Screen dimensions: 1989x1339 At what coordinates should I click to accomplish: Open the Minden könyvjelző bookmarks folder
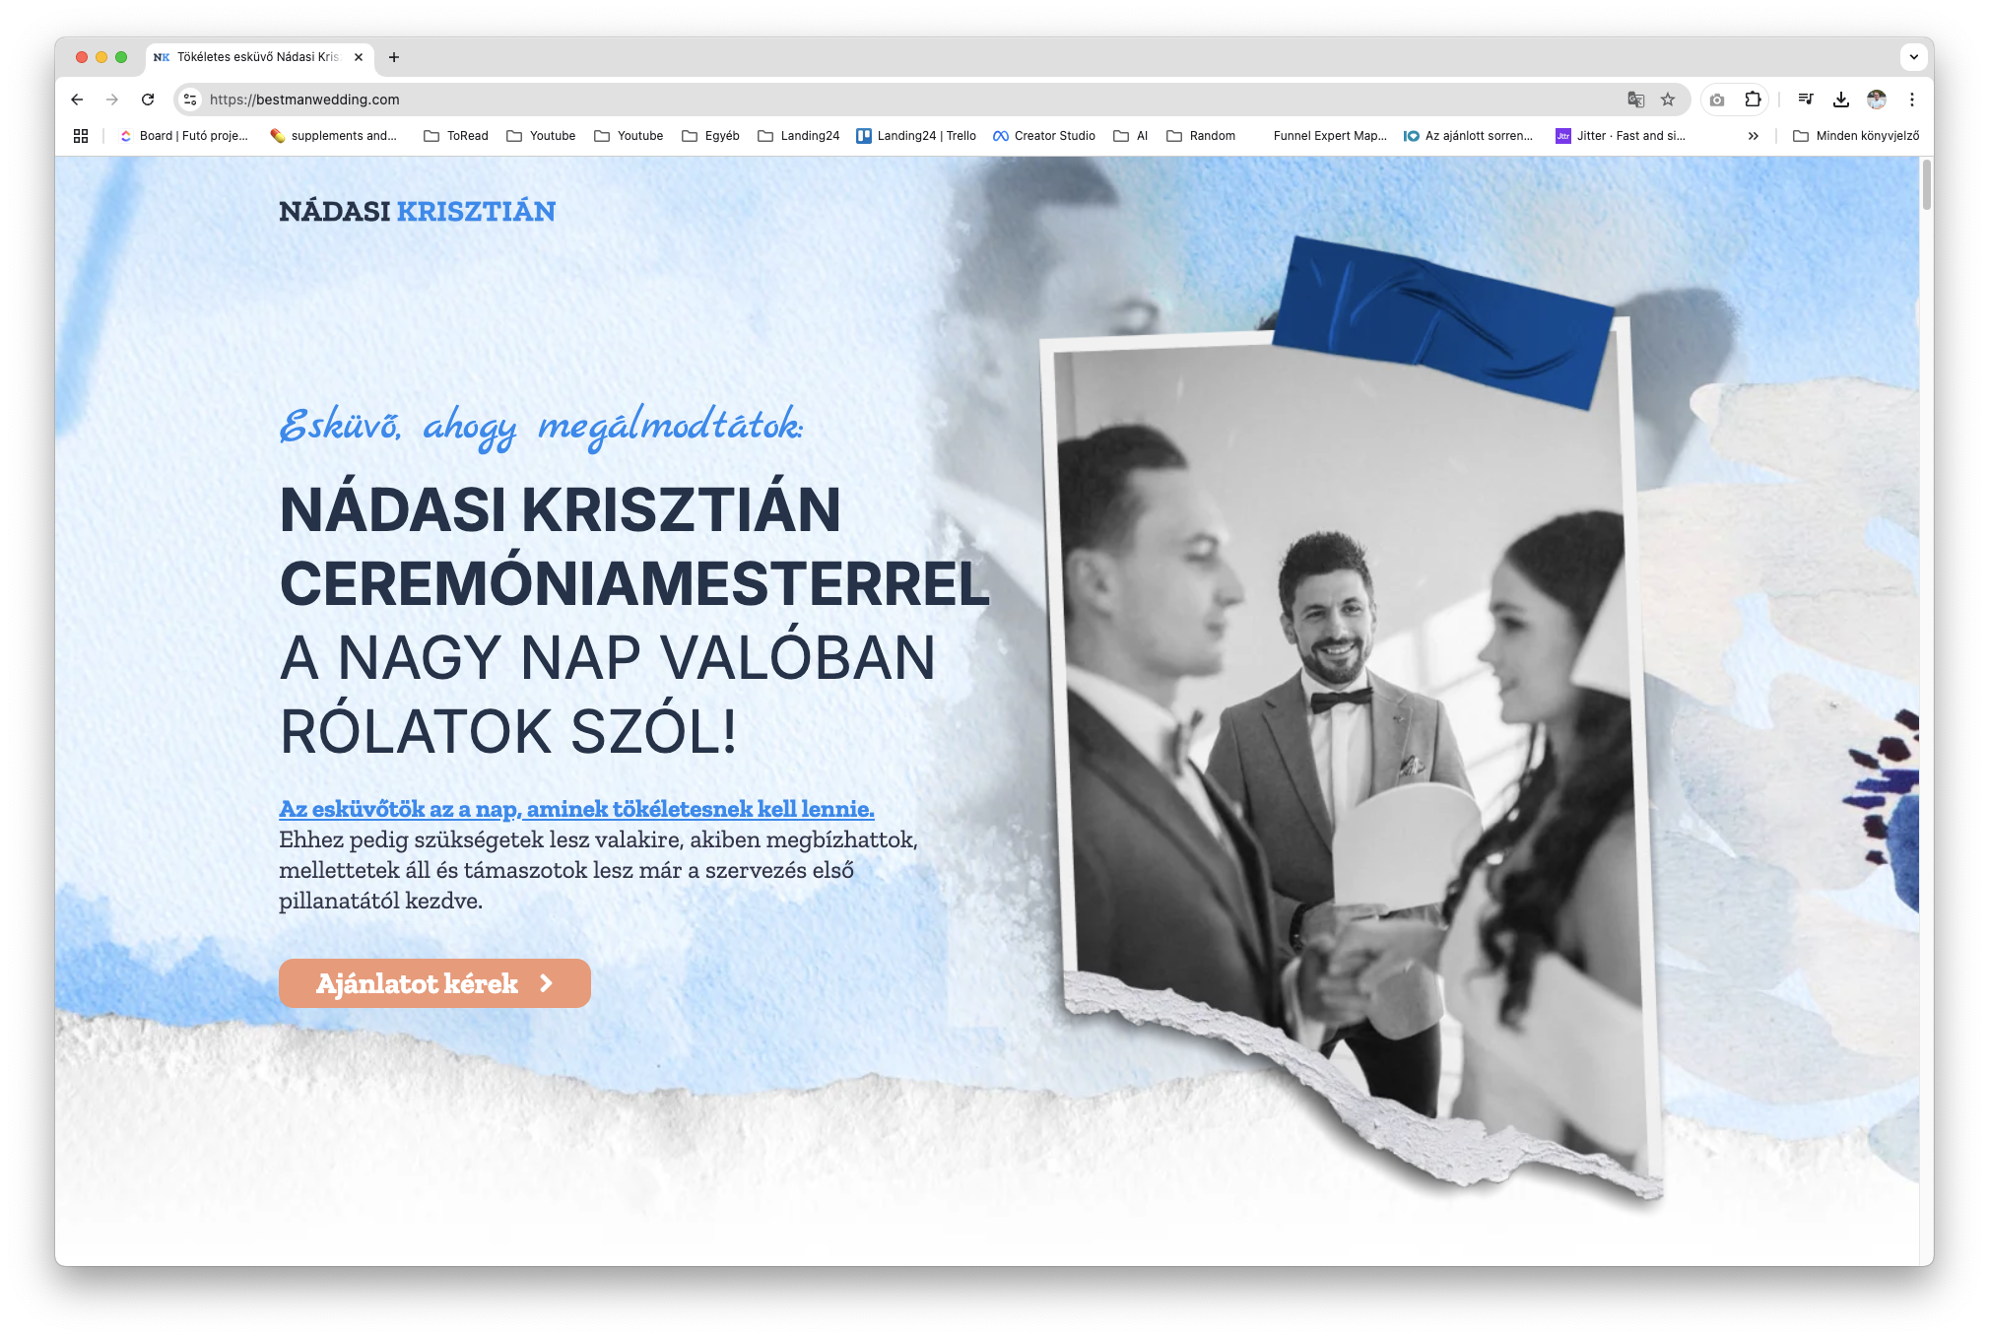point(1858,135)
